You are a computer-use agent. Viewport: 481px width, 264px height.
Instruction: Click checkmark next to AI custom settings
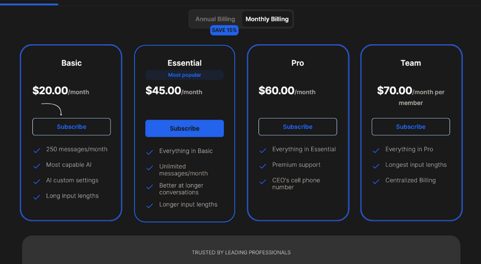pyautogui.click(x=37, y=181)
